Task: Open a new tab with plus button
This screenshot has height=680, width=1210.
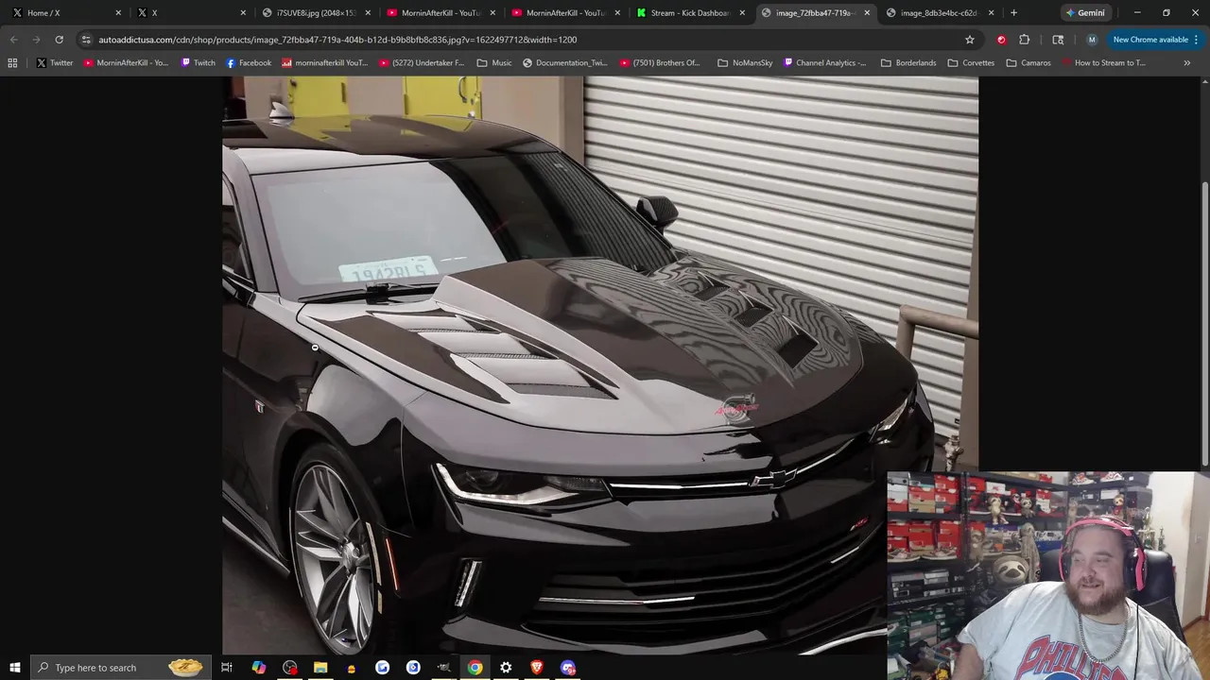Action: pos(1013,13)
